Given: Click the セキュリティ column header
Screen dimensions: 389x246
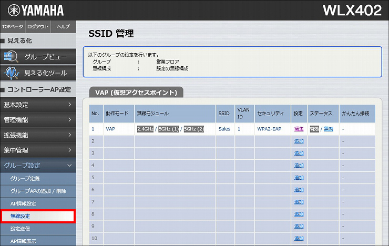Looking at the screenshot, I should point(273,114).
